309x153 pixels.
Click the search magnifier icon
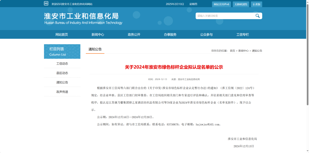click(x=257, y=16)
